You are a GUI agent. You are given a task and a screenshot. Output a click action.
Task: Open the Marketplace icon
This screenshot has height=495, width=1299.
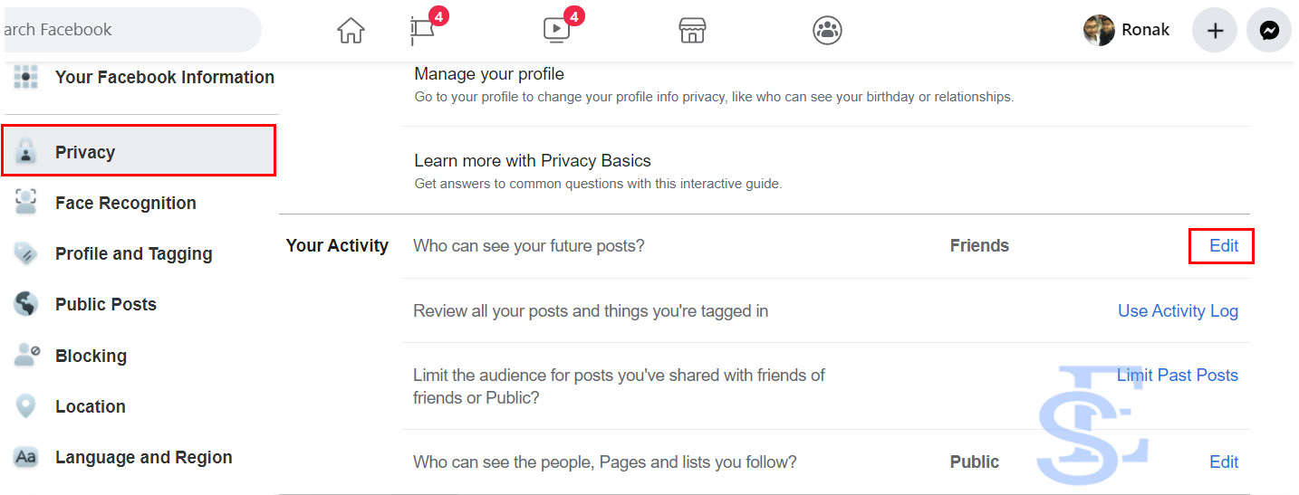(692, 31)
